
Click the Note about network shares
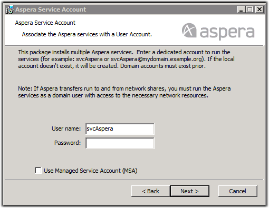124,92
